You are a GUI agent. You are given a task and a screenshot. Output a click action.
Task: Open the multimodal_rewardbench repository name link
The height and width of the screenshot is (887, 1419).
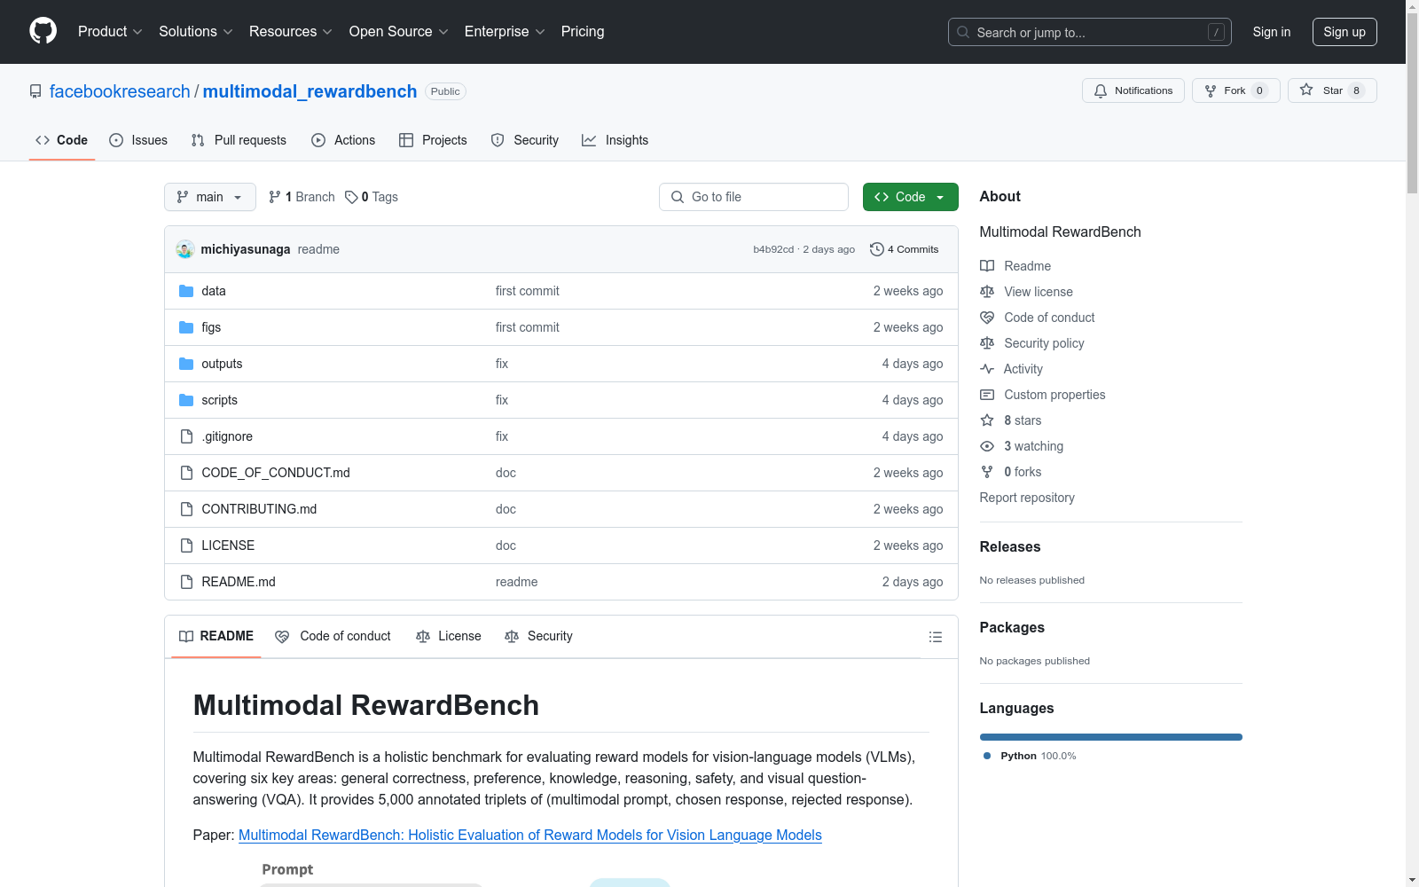[310, 91]
